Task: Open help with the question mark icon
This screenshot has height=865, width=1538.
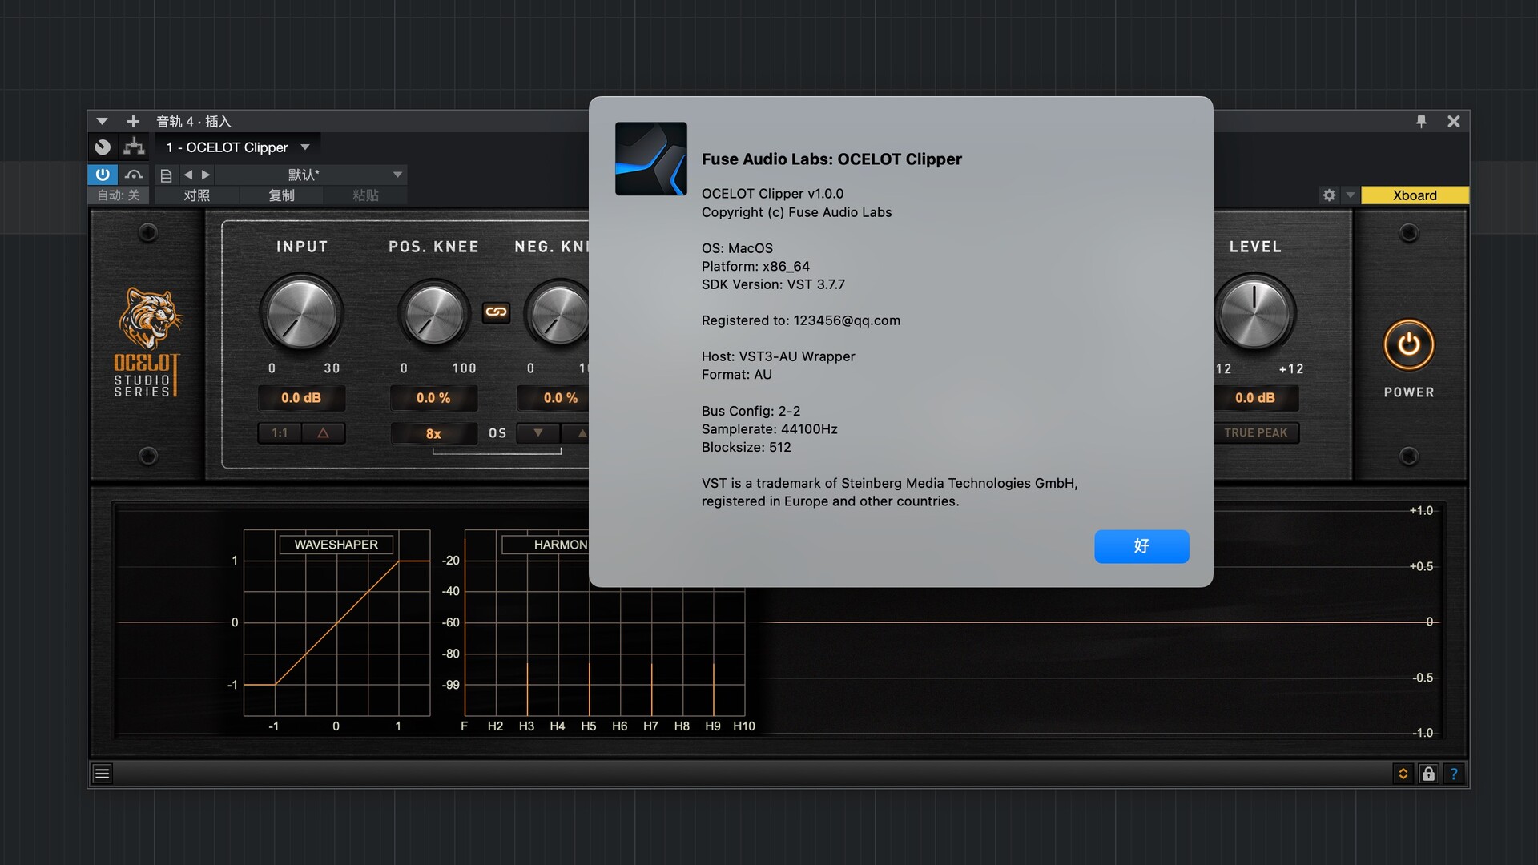Action: click(1453, 774)
